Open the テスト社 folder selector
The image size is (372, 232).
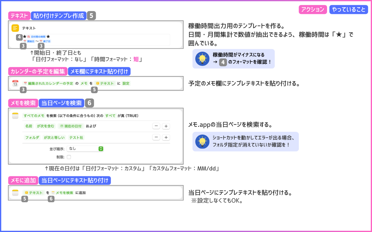click(x=76, y=137)
